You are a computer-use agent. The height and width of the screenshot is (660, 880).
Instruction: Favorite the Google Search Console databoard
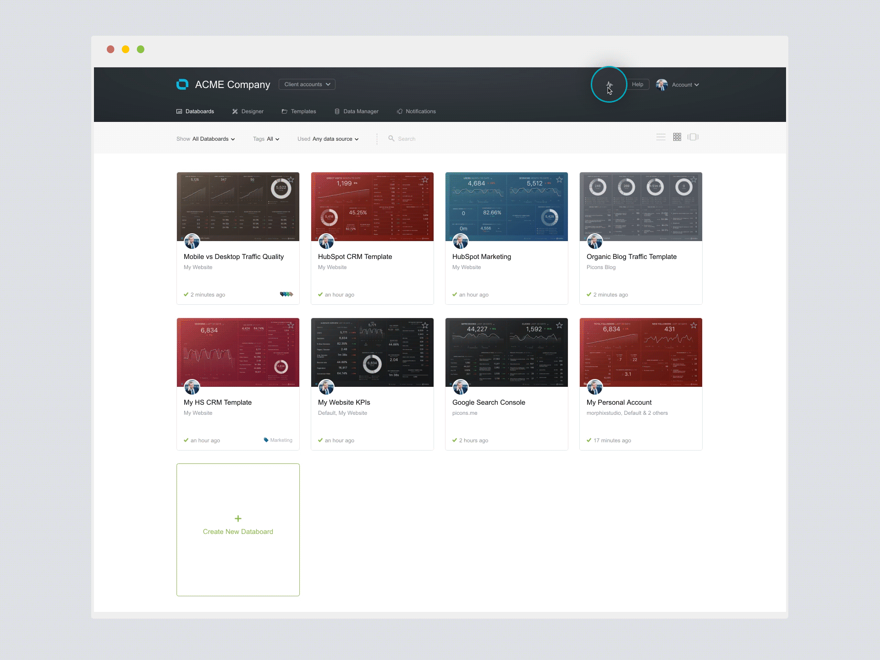click(559, 325)
